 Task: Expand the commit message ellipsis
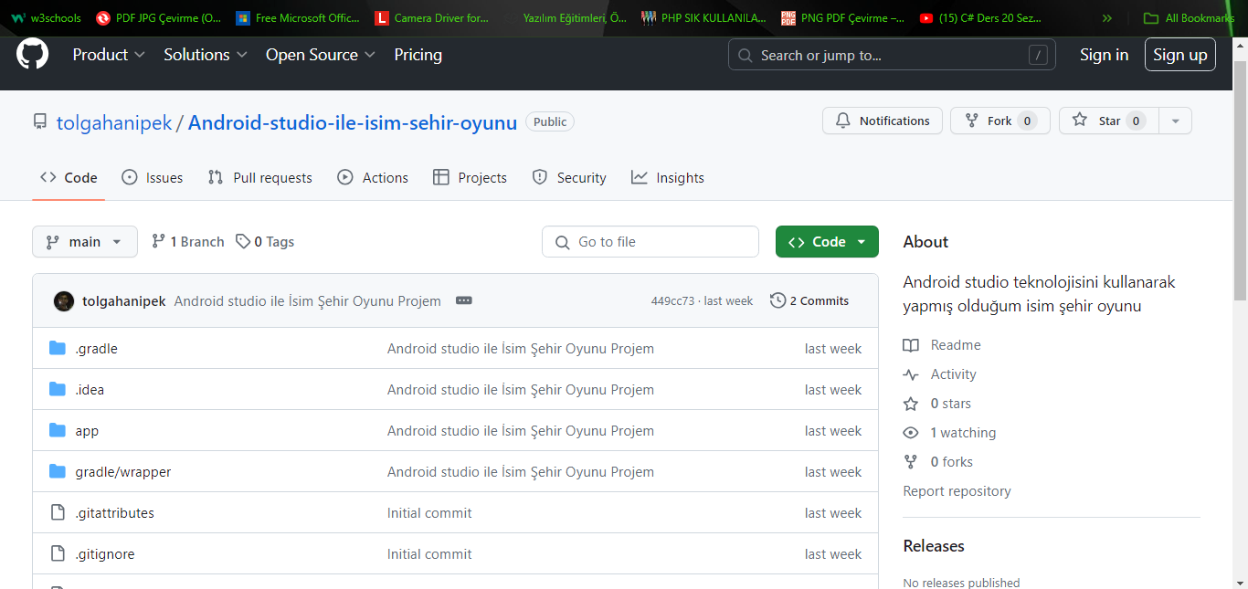point(463,300)
